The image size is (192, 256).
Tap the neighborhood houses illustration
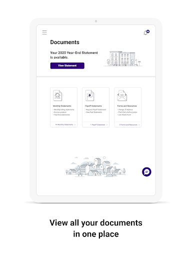point(96,166)
